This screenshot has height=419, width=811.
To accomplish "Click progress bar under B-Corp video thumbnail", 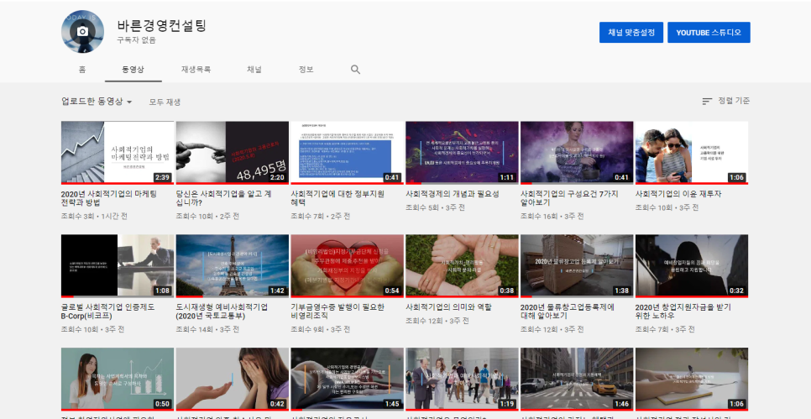I will [x=118, y=297].
